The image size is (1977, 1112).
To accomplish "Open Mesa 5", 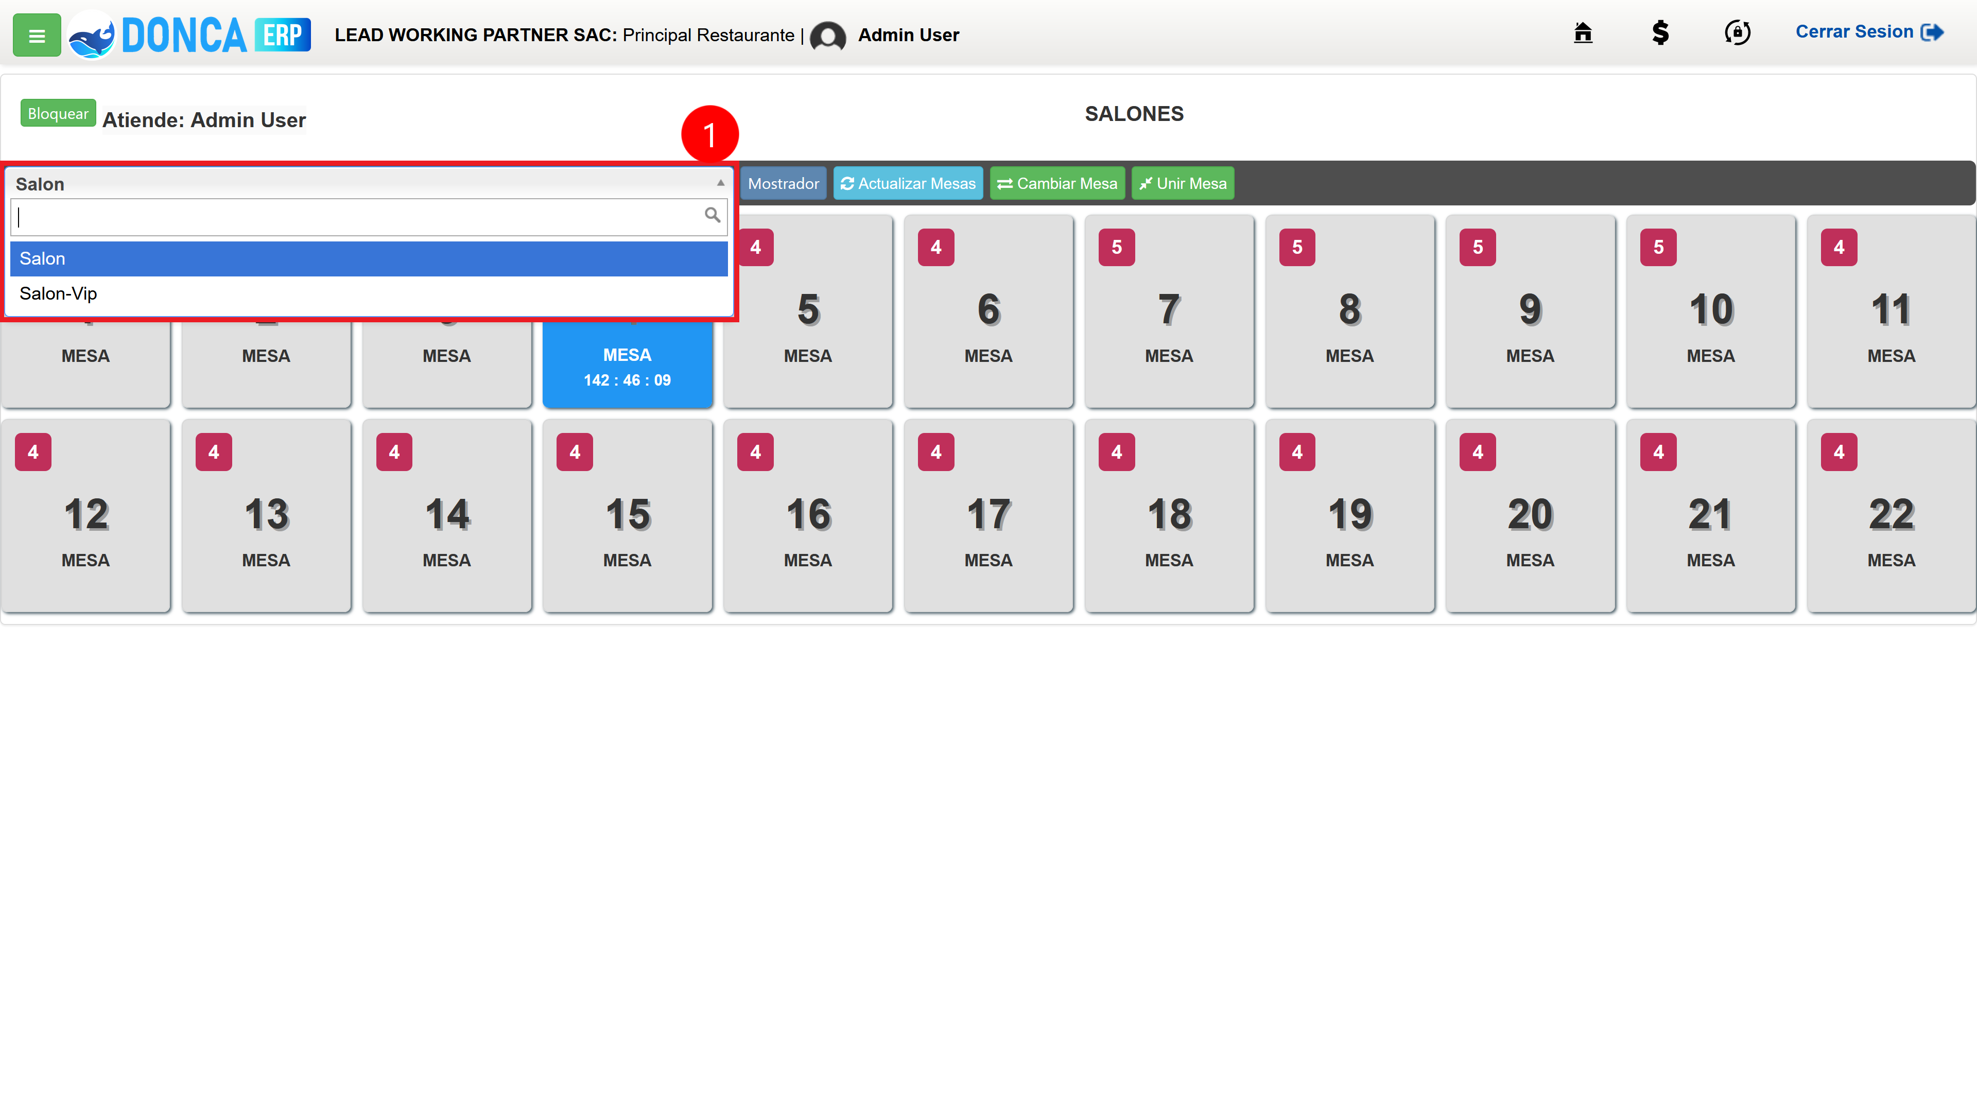I will [x=808, y=311].
